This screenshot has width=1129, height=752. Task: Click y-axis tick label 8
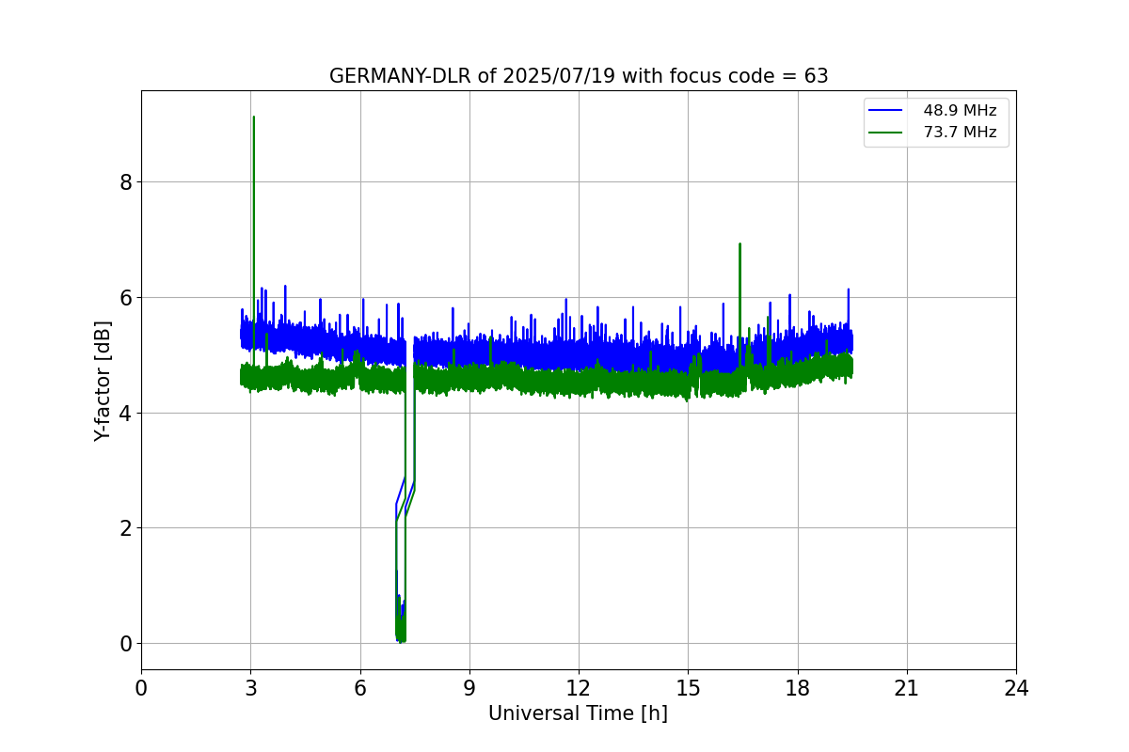pos(125,182)
